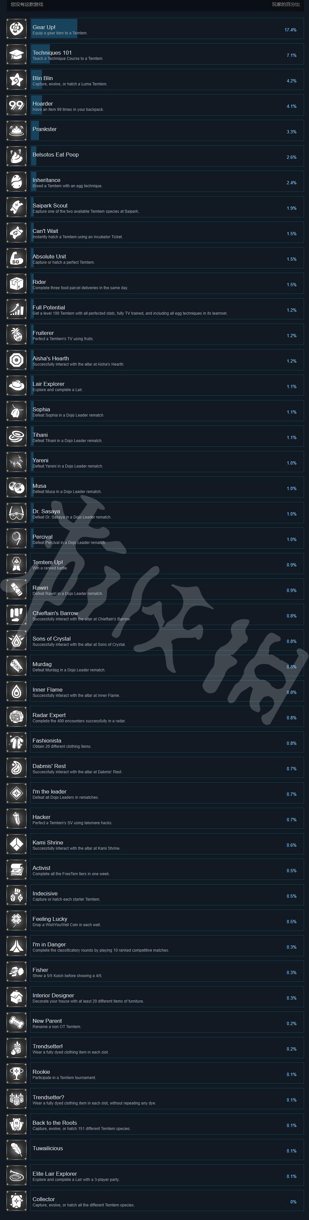The height and width of the screenshot is (1220, 309).
Task: Click the Belsotos Eat Poop title
Action: (x=56, y=155)
